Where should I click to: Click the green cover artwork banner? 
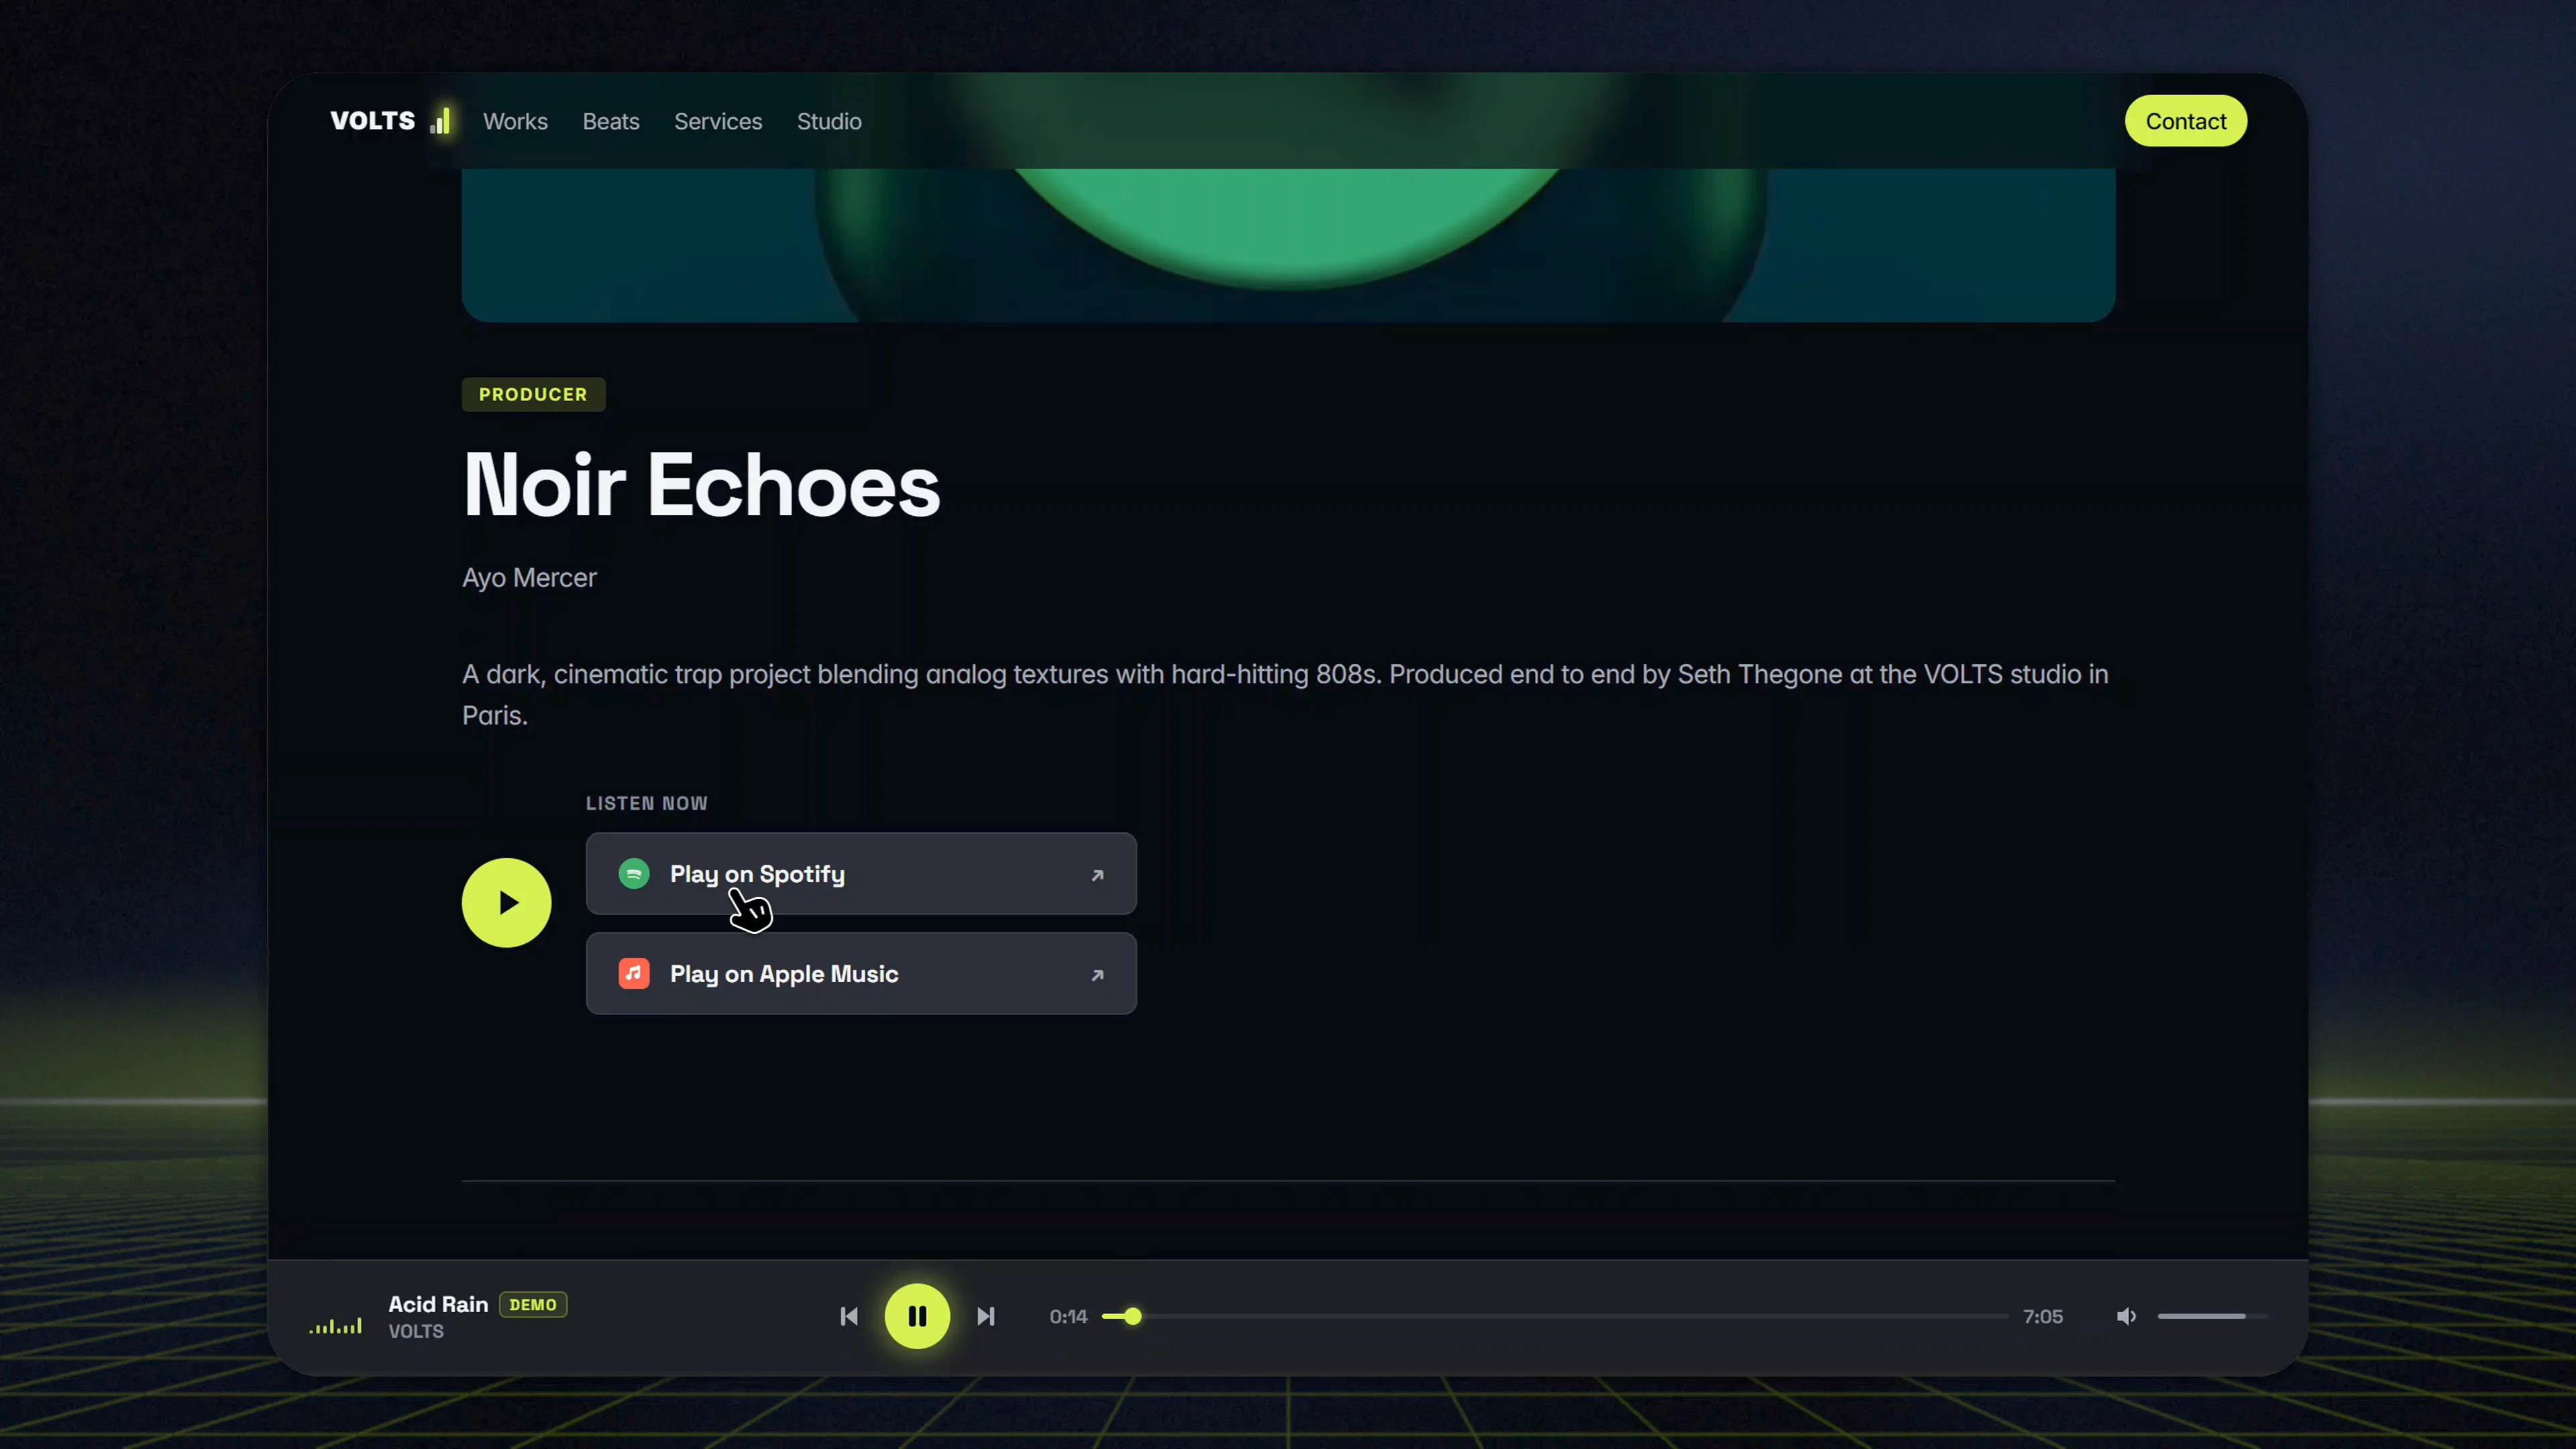(x=1288, y=245)
